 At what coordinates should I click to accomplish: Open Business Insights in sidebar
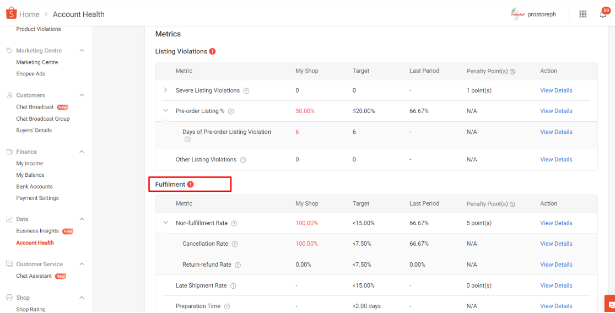pyautogui.click(x=37, y=231)
